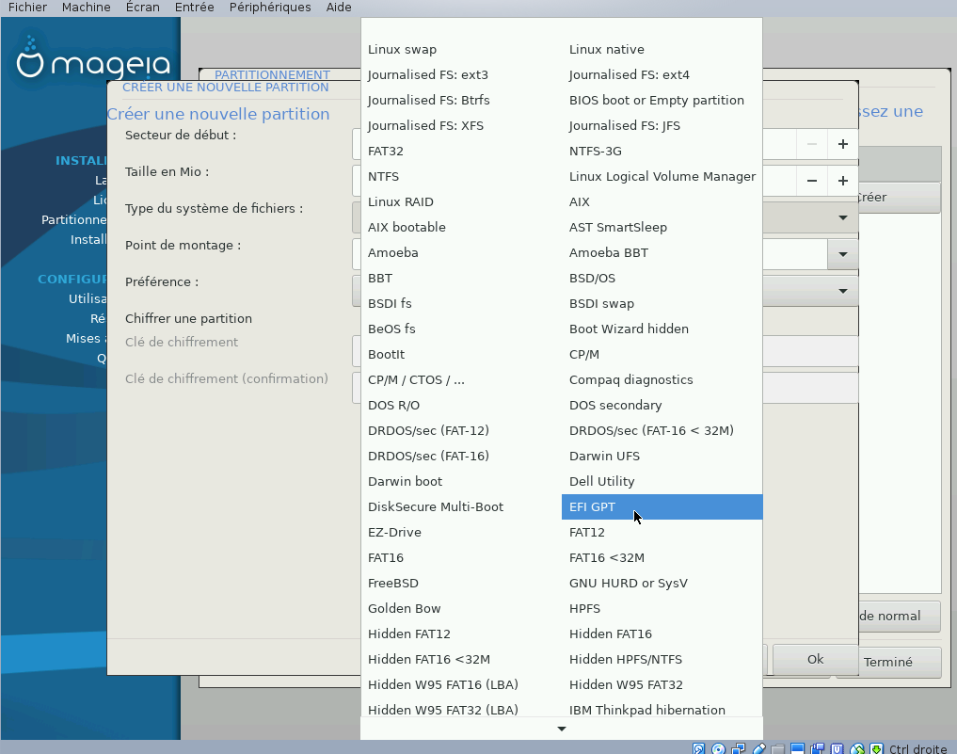The width and height of the screenshot is (957, 754).
Task: Click the VirtualBox hard disk activity icon
Action: click(x=699, y=748)
